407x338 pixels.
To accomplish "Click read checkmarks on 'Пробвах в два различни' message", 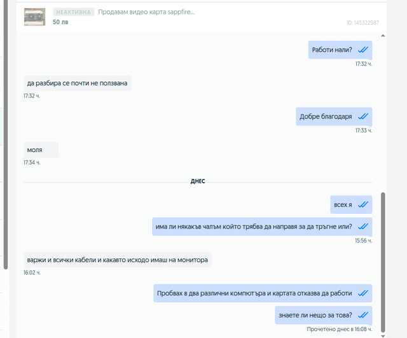I will tap(363, 293).
